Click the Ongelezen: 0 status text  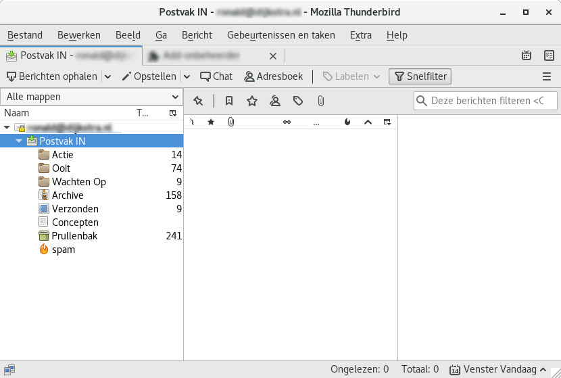click(359, 369)
